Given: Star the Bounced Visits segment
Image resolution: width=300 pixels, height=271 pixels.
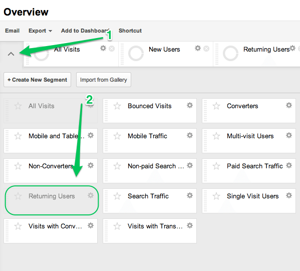Looking at the screenshot, I should tap(117, 106).
